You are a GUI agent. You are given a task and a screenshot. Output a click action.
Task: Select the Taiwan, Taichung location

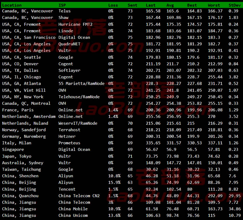[x=21, y=169]
